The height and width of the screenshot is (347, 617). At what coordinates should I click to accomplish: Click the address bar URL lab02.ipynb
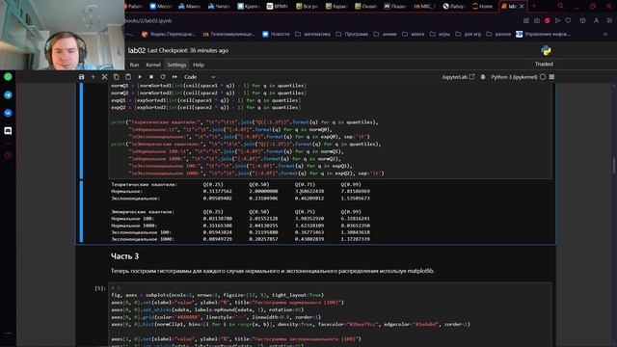click(x=148, y=21)
